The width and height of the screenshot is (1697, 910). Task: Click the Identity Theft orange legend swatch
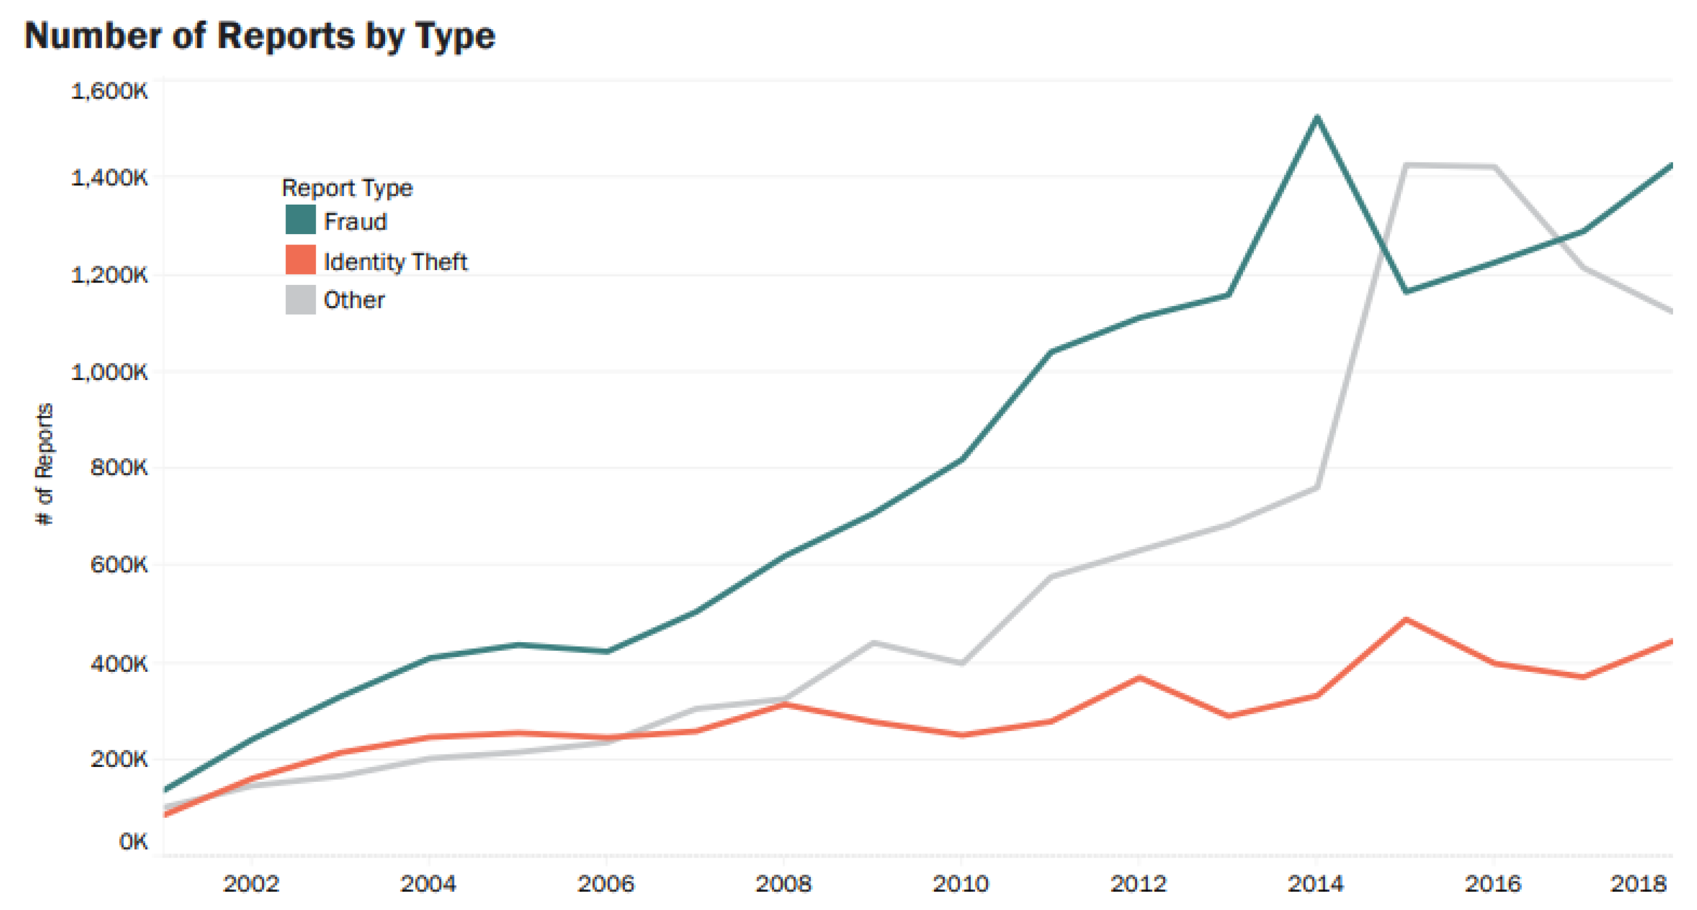[x=300, y=260]
